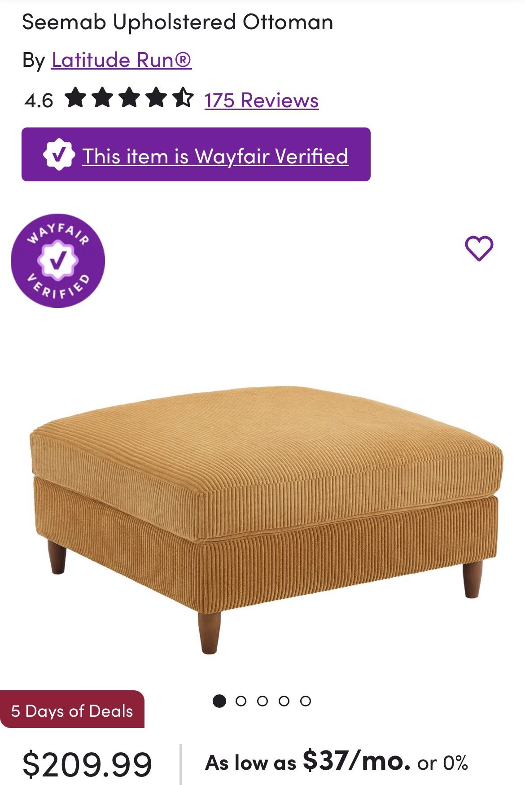Click the star rating icons
The height and width of the screenshot is (785, 525).
pyautogui.click(x=129, y=98)
